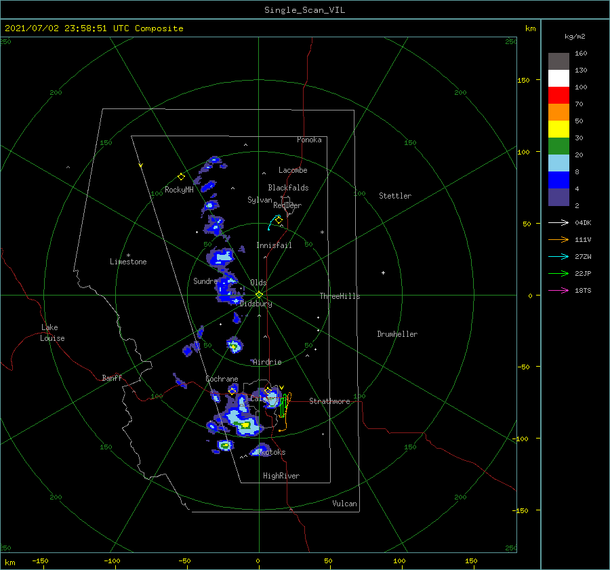This screenshot has height=570, width=610.
Task: Click the 18TS legend label
Action: pos(583,290)
